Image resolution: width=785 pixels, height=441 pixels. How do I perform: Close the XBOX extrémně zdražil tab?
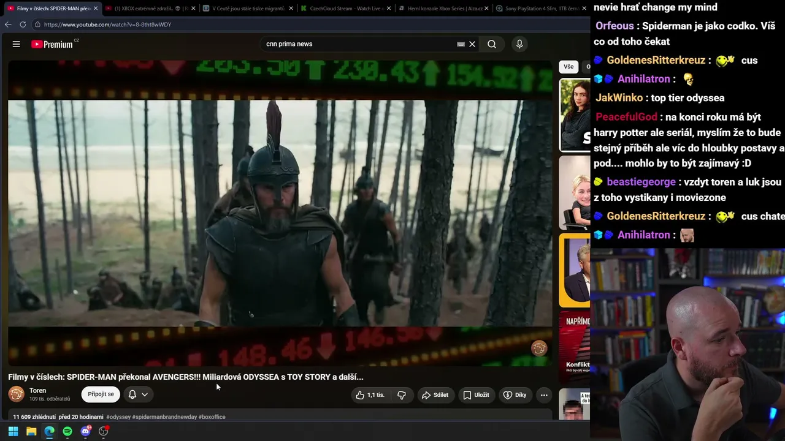pos(194,9)
